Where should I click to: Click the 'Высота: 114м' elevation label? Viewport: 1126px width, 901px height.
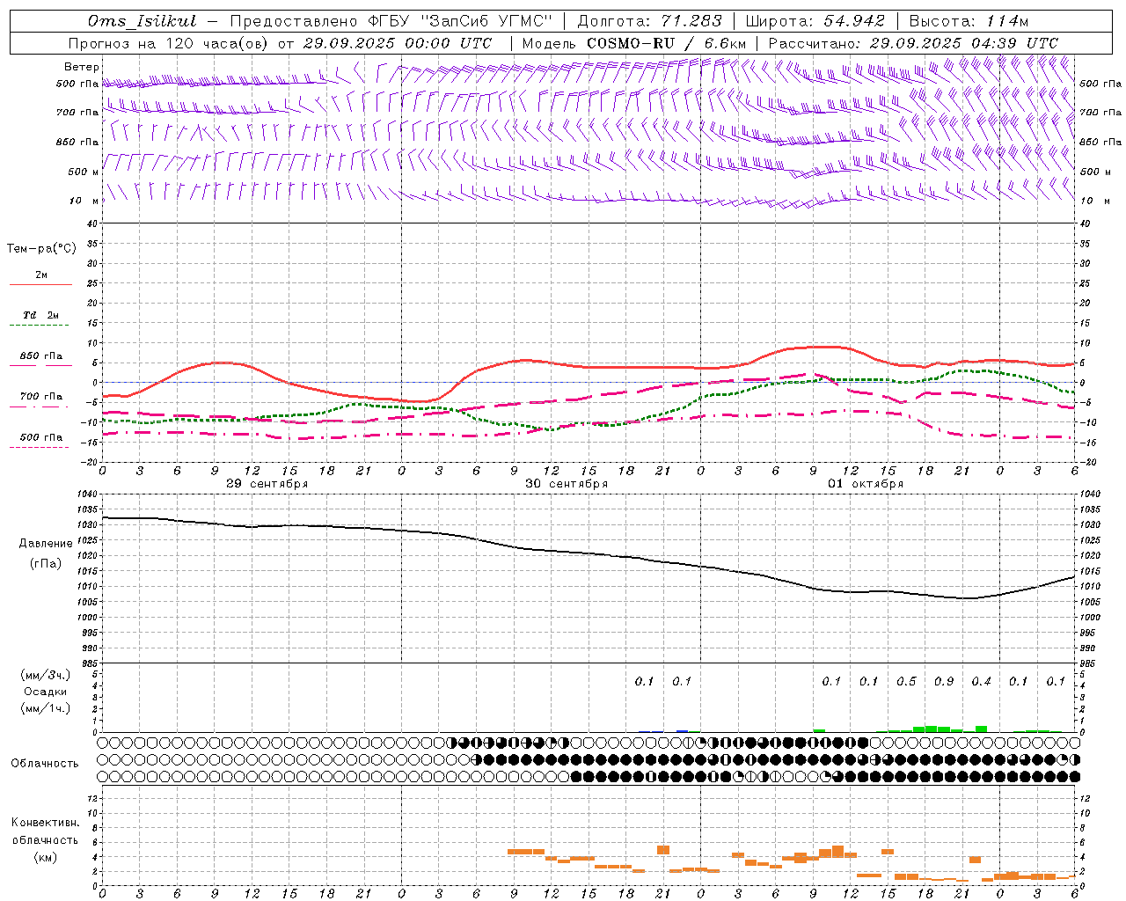(x=969, y=21)
